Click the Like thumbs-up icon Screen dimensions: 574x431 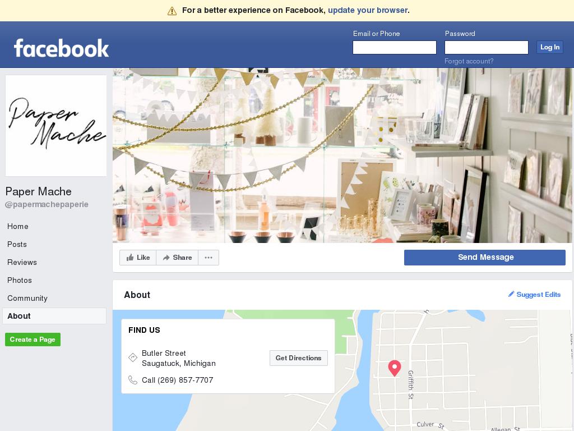click(x=130, y=258)
